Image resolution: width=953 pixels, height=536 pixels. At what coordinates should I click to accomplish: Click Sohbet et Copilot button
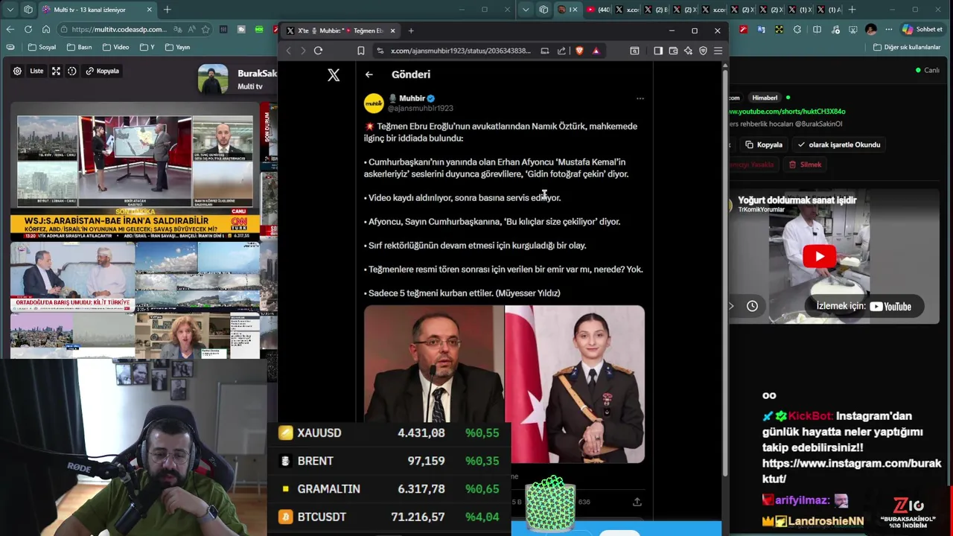(x=922, y=29)
